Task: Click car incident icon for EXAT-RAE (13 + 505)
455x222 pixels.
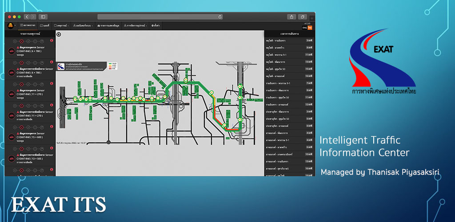Action: (11, 158)
